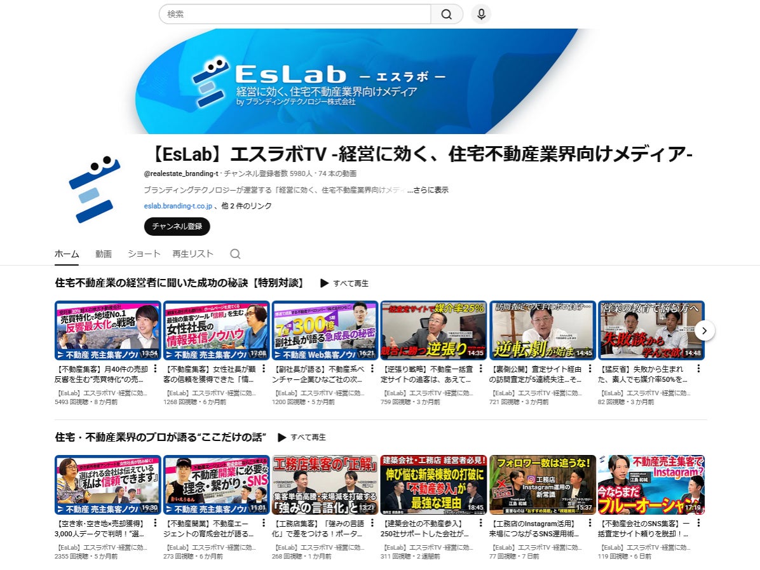
Task: Open the 300億 急成長の秘密 thumbnail
Action: (325, 330)
